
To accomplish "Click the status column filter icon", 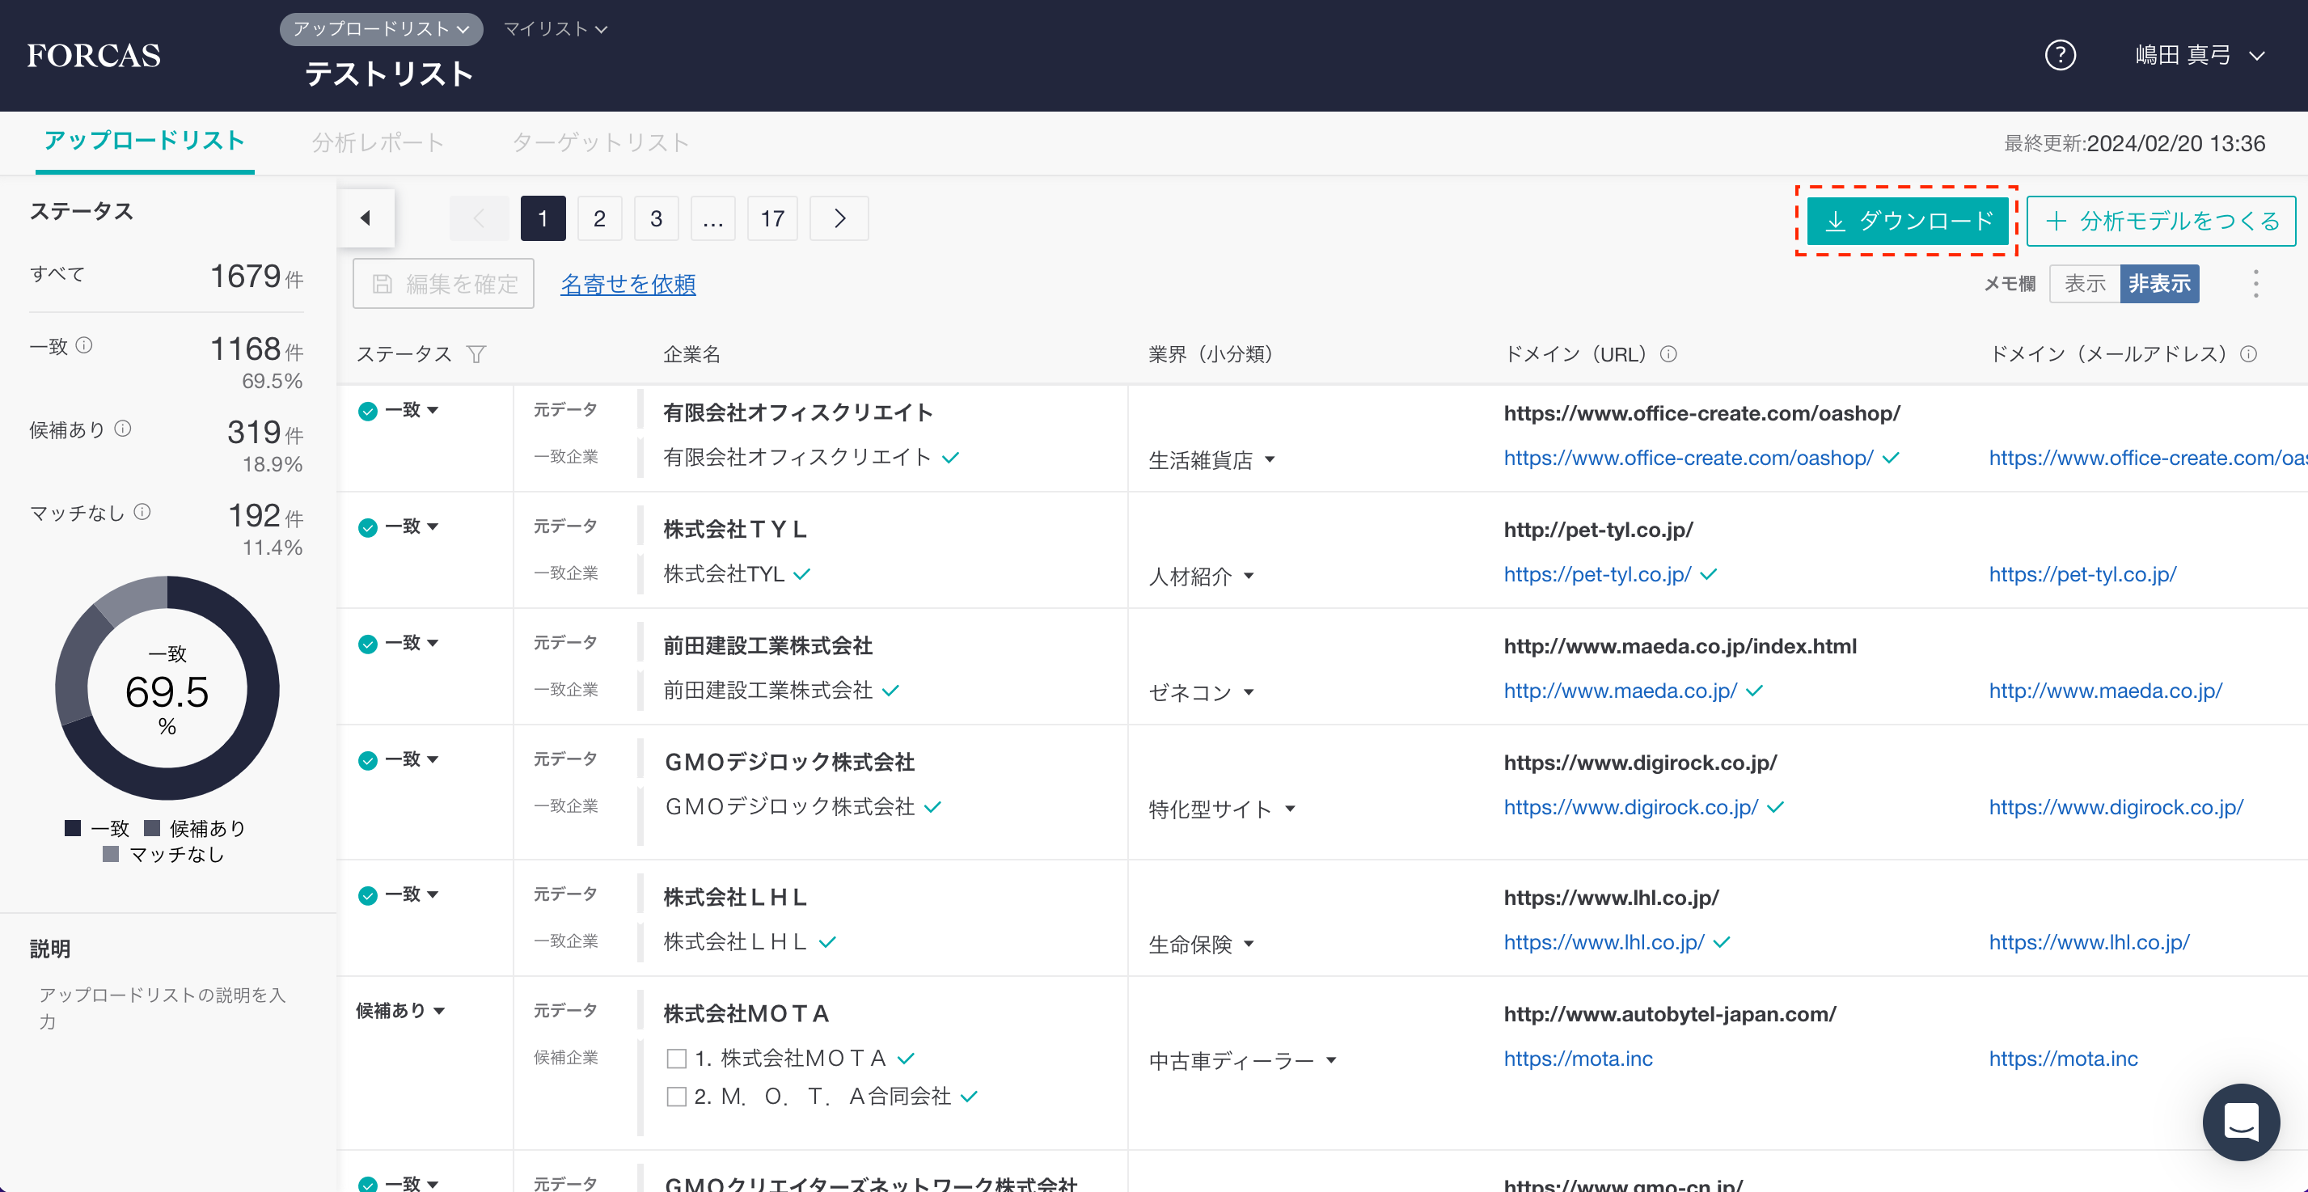I will pos(476,355).
